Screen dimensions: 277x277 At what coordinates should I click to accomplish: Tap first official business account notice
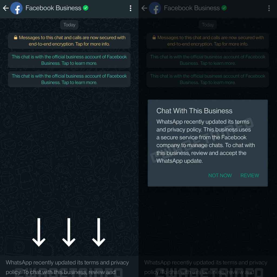click(x=69, y=60)
